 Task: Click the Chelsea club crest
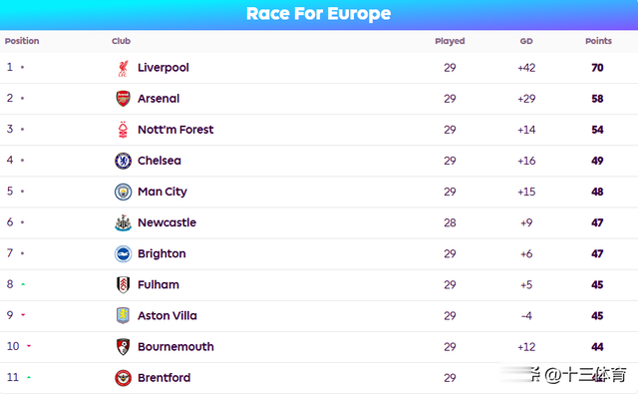point(123,161)
